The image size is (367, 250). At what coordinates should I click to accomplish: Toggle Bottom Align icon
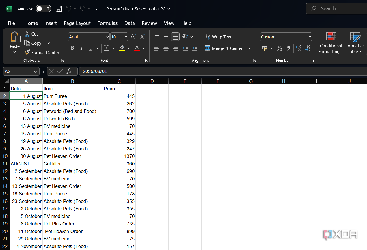(175, 37)
